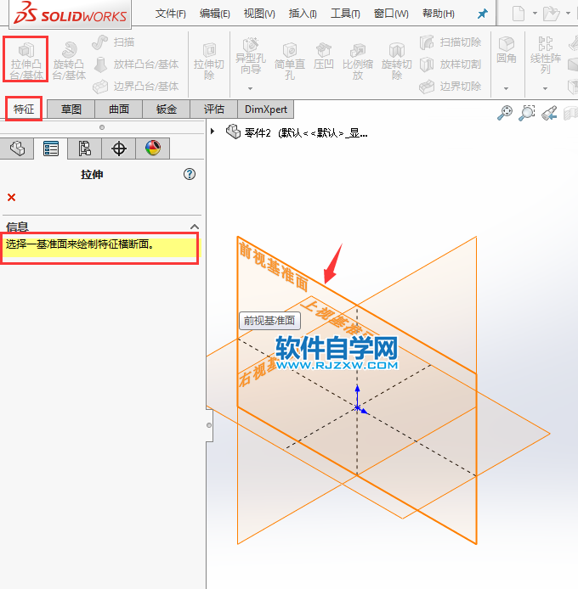Open the 文件(F) menu
This screenshot has height=589, width=578.
(x=171, y=14)
